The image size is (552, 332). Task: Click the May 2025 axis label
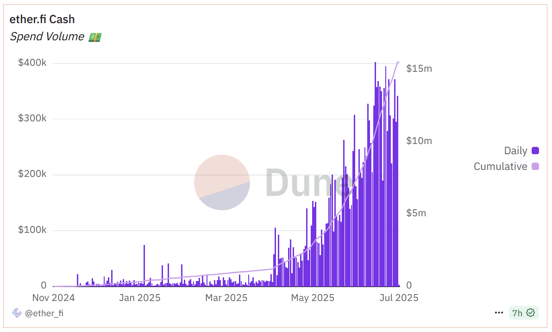(313, 298)
